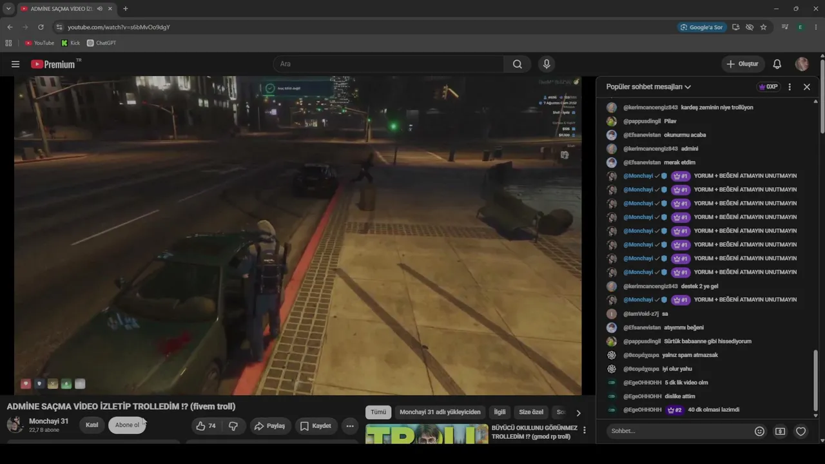Viewport: 825px width, 464px height.
Task: Select the Tümü filter chip
Action: 378,412
